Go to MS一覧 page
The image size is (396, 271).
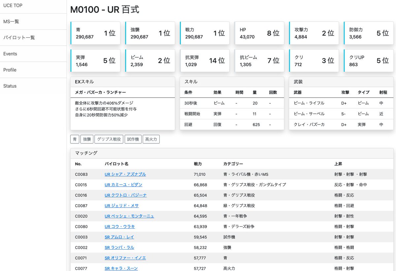11,21
